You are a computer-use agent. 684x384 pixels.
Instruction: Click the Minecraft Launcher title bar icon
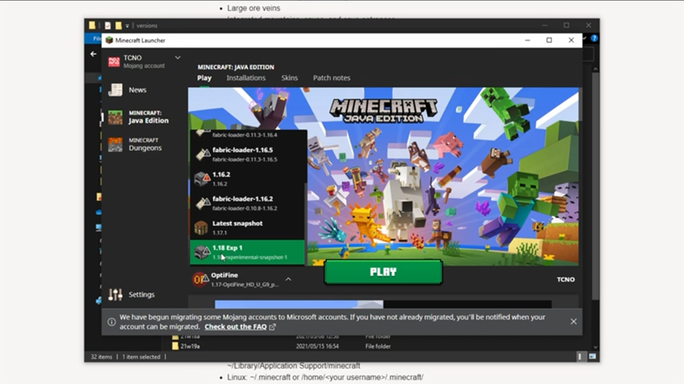click(109, 40)
